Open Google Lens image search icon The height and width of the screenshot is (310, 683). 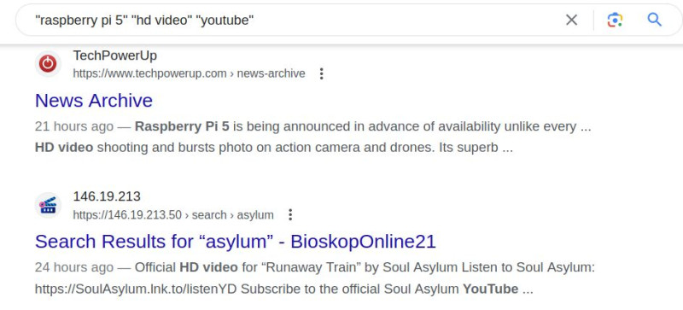(615, 20)
